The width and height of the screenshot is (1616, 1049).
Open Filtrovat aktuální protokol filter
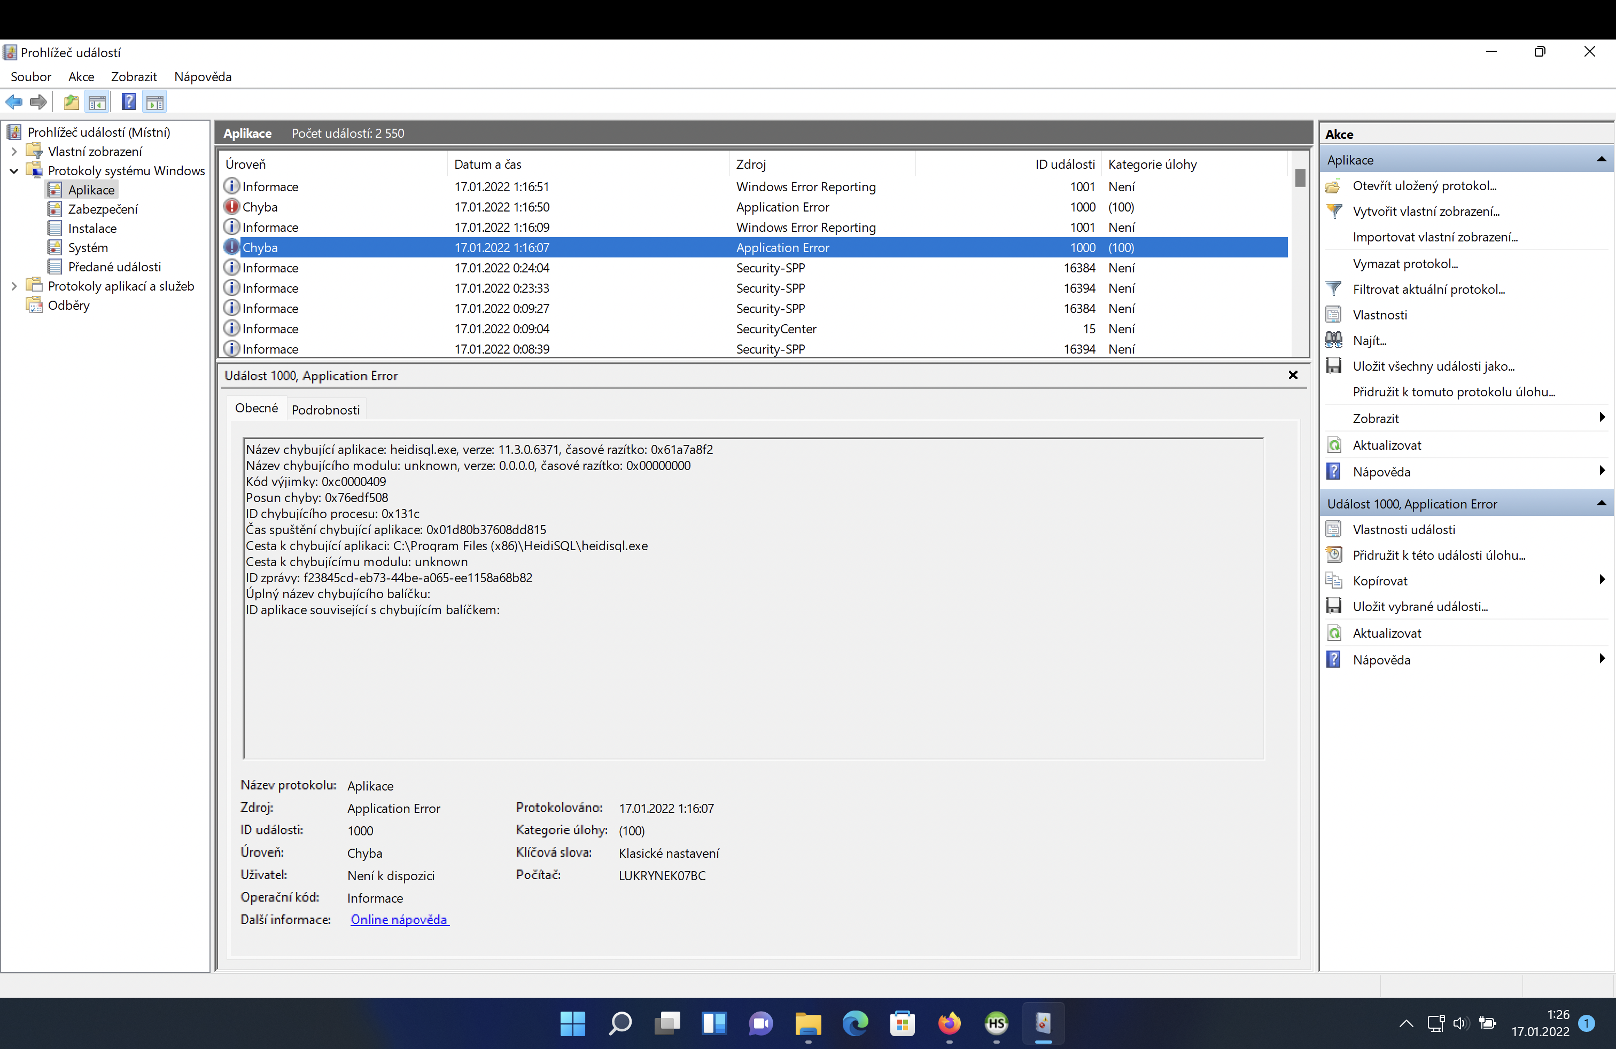pos(1428,288)
